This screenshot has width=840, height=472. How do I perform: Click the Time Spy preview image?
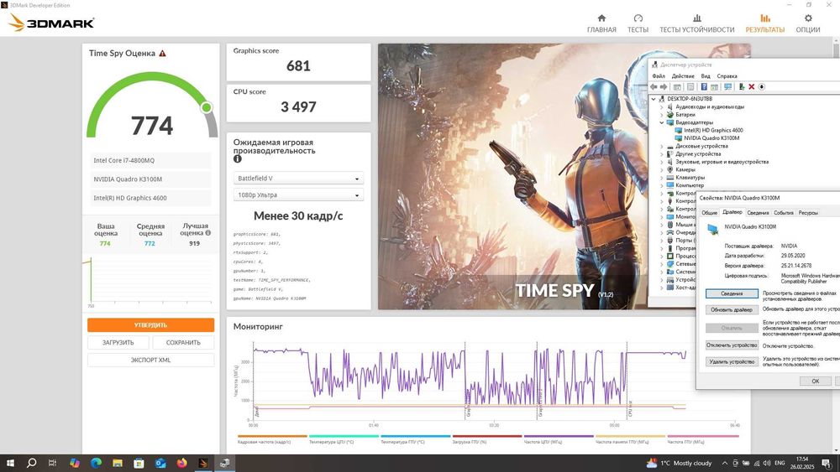pyautogui.click(x=512, y=176)
